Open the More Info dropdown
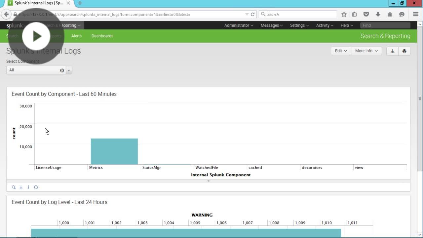 click(x=366, y=51)
